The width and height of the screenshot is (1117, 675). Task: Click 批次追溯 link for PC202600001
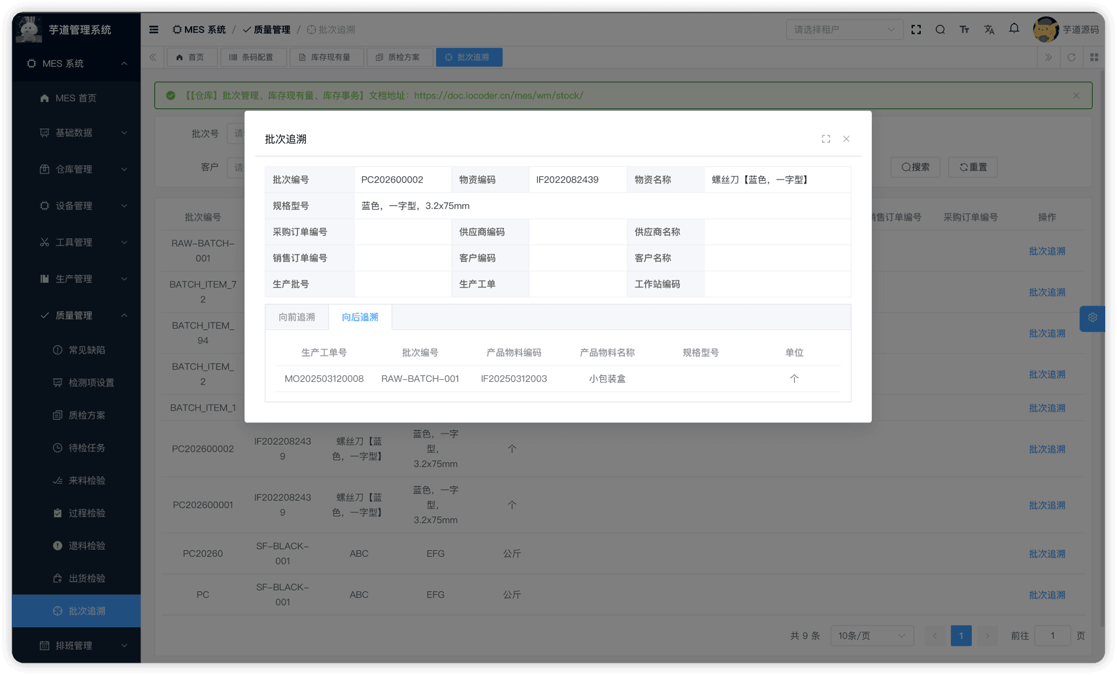1047,505
